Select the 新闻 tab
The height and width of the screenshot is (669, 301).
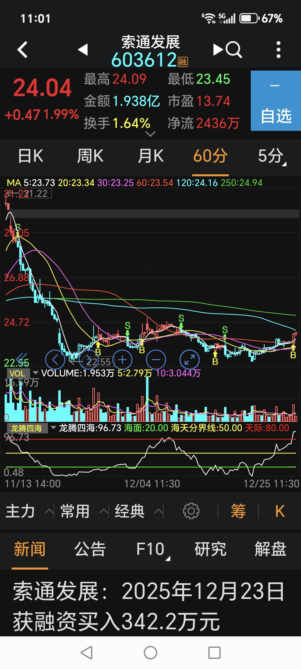click(30, 549)
